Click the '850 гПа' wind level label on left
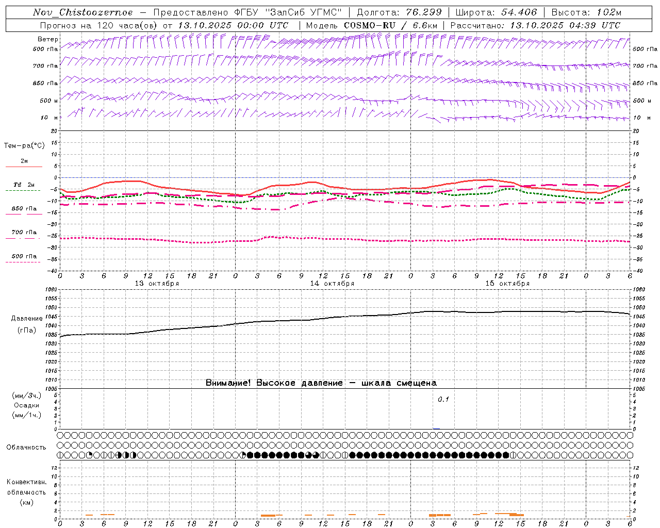Viewport: 660px width, 528px height. tap(45, 83)
